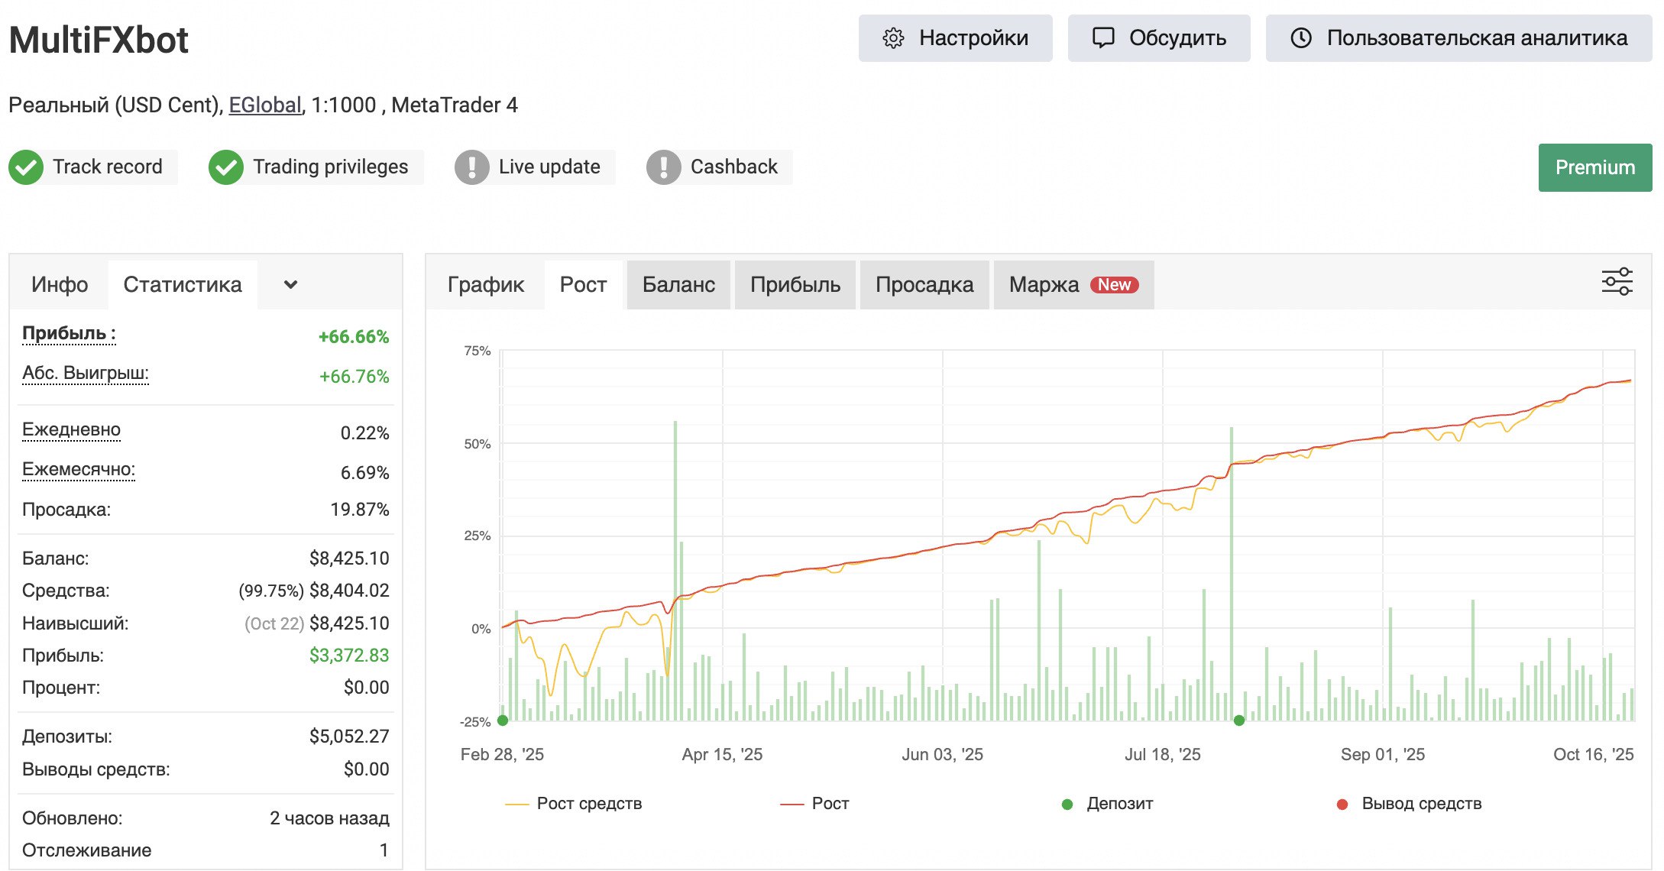
Task: Open the EGlobal broker link
Action: tap(265, 105)
